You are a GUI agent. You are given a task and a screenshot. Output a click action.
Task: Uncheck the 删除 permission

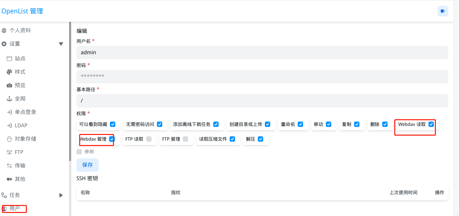(385, 124)
